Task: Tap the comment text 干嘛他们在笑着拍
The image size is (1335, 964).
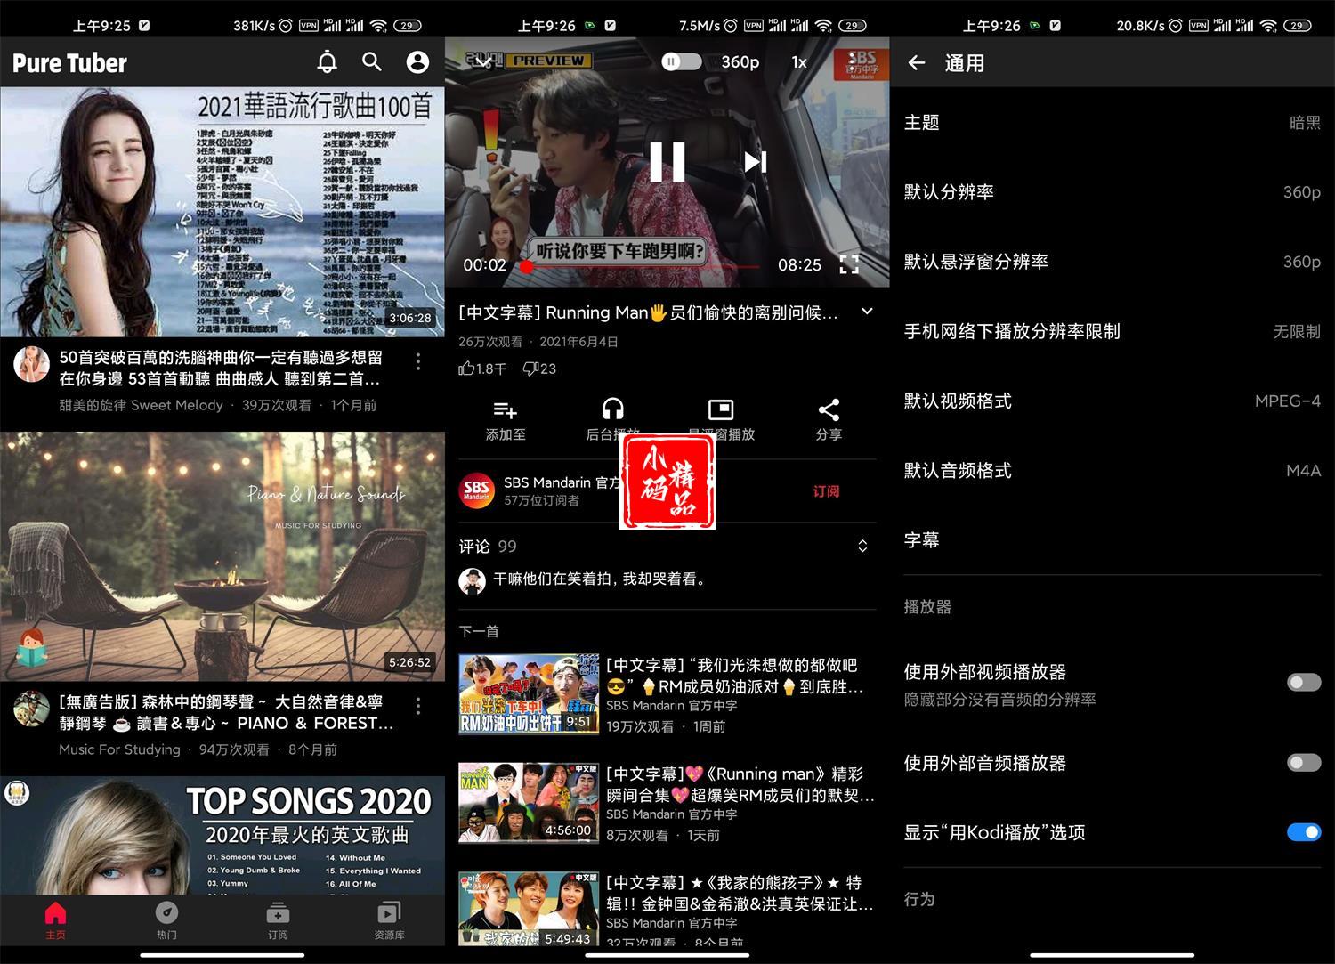Action: (x=601, y=579)
